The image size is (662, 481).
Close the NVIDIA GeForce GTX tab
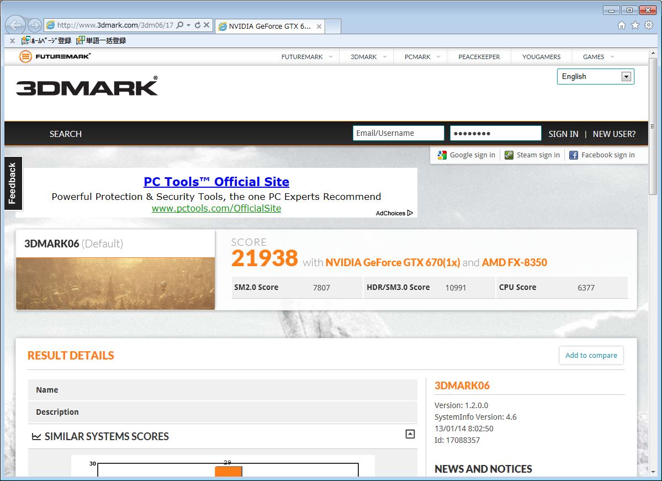click(x=319, y=26)
